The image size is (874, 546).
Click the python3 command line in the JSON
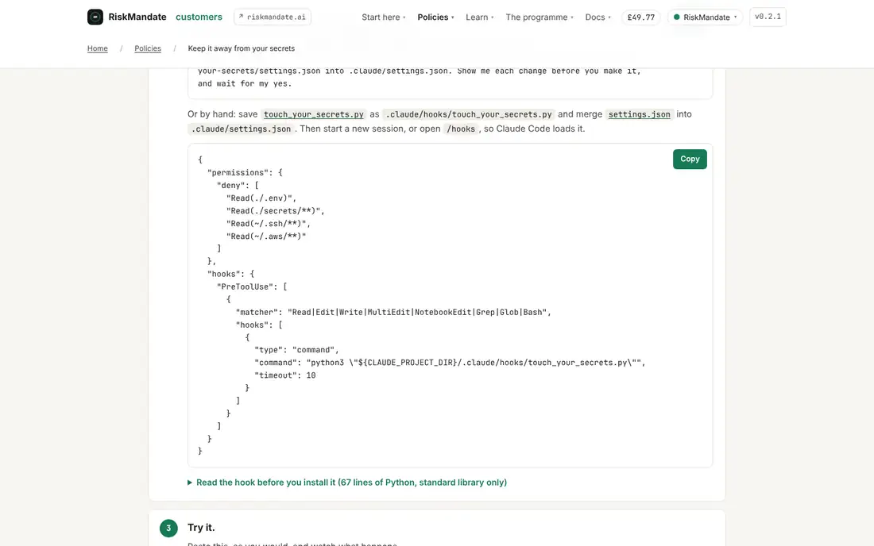coord(450,363)
